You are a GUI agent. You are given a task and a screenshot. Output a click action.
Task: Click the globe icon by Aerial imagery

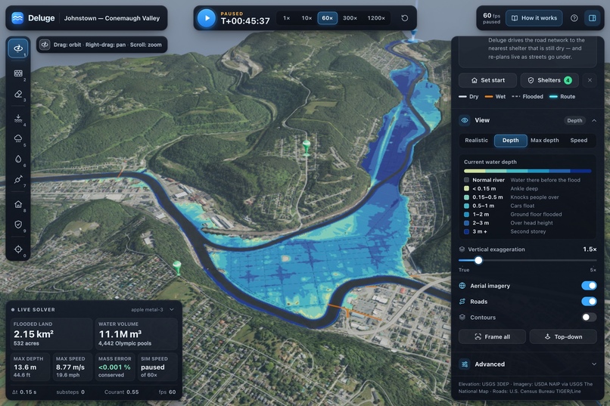pos(462,286)
